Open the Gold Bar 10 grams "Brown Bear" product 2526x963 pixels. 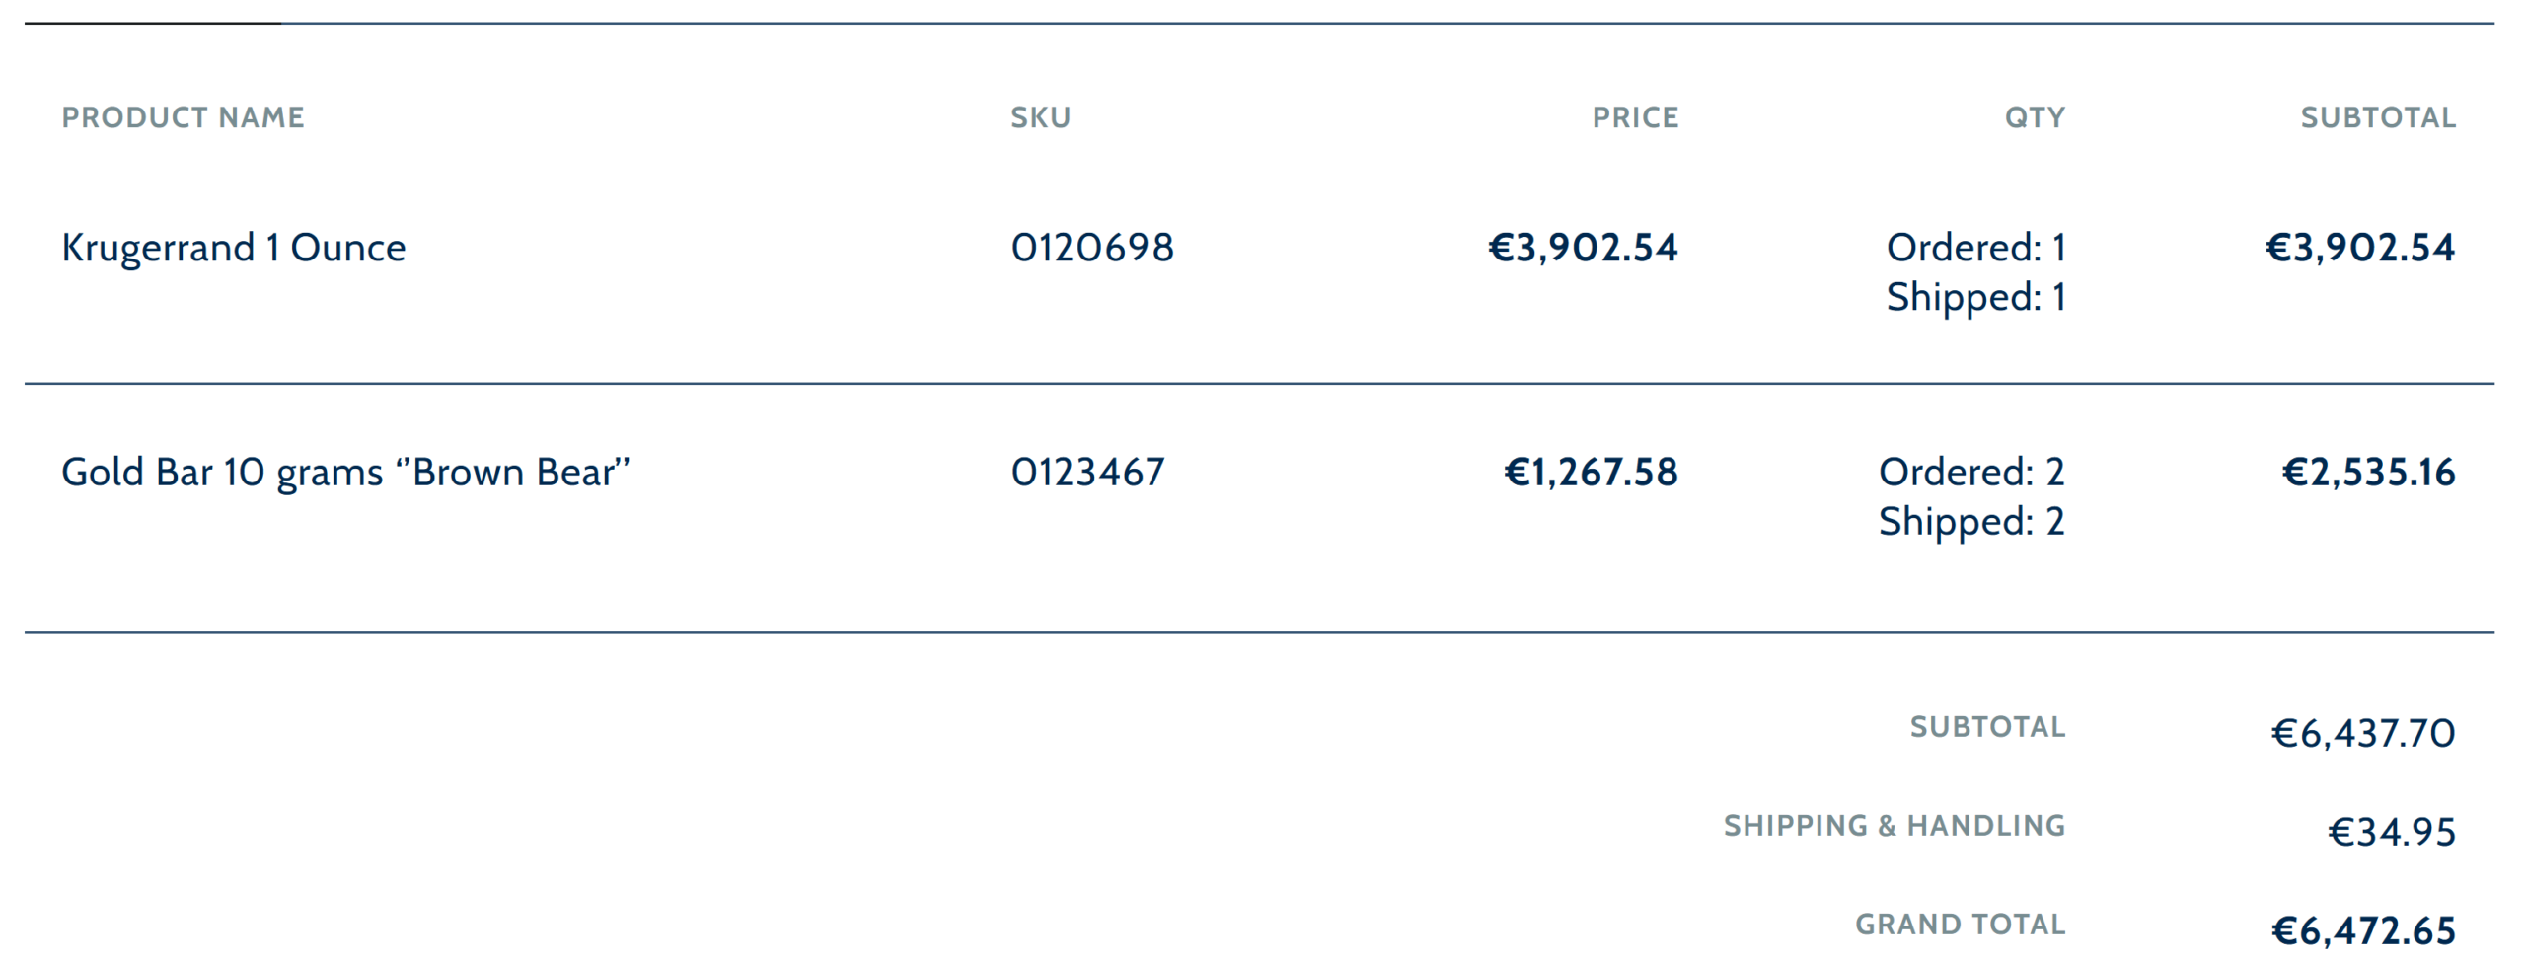(x=345, y=473)
